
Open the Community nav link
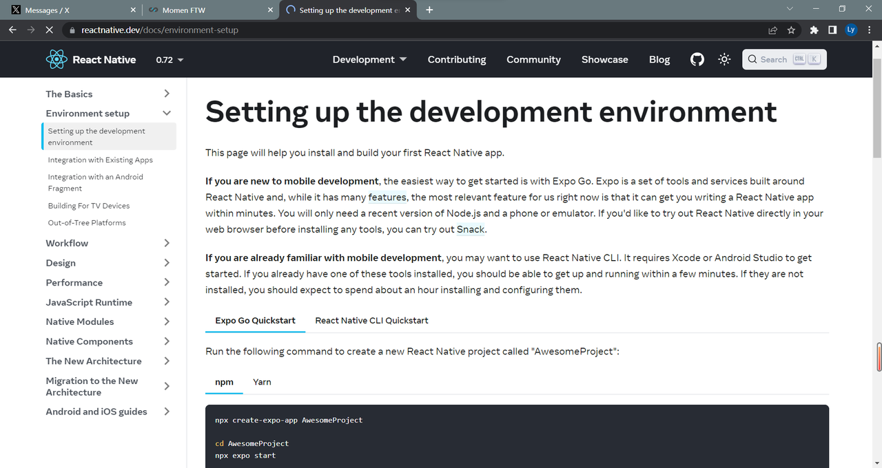[x=533, y=60]
